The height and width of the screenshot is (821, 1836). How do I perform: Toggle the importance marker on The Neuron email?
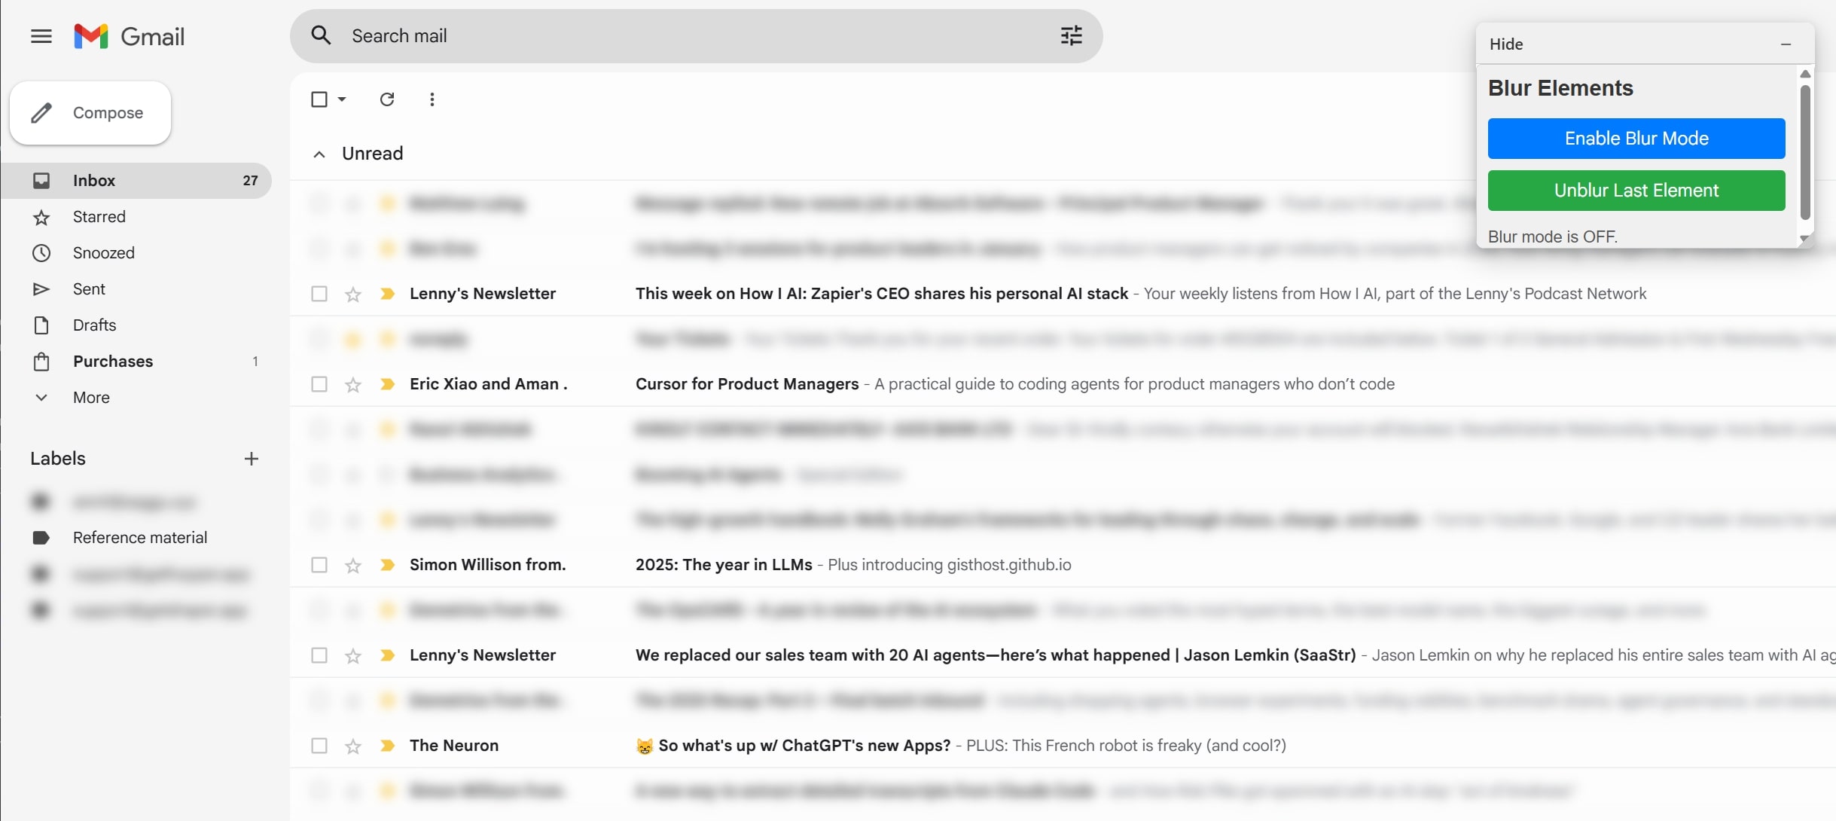(388, 746)
